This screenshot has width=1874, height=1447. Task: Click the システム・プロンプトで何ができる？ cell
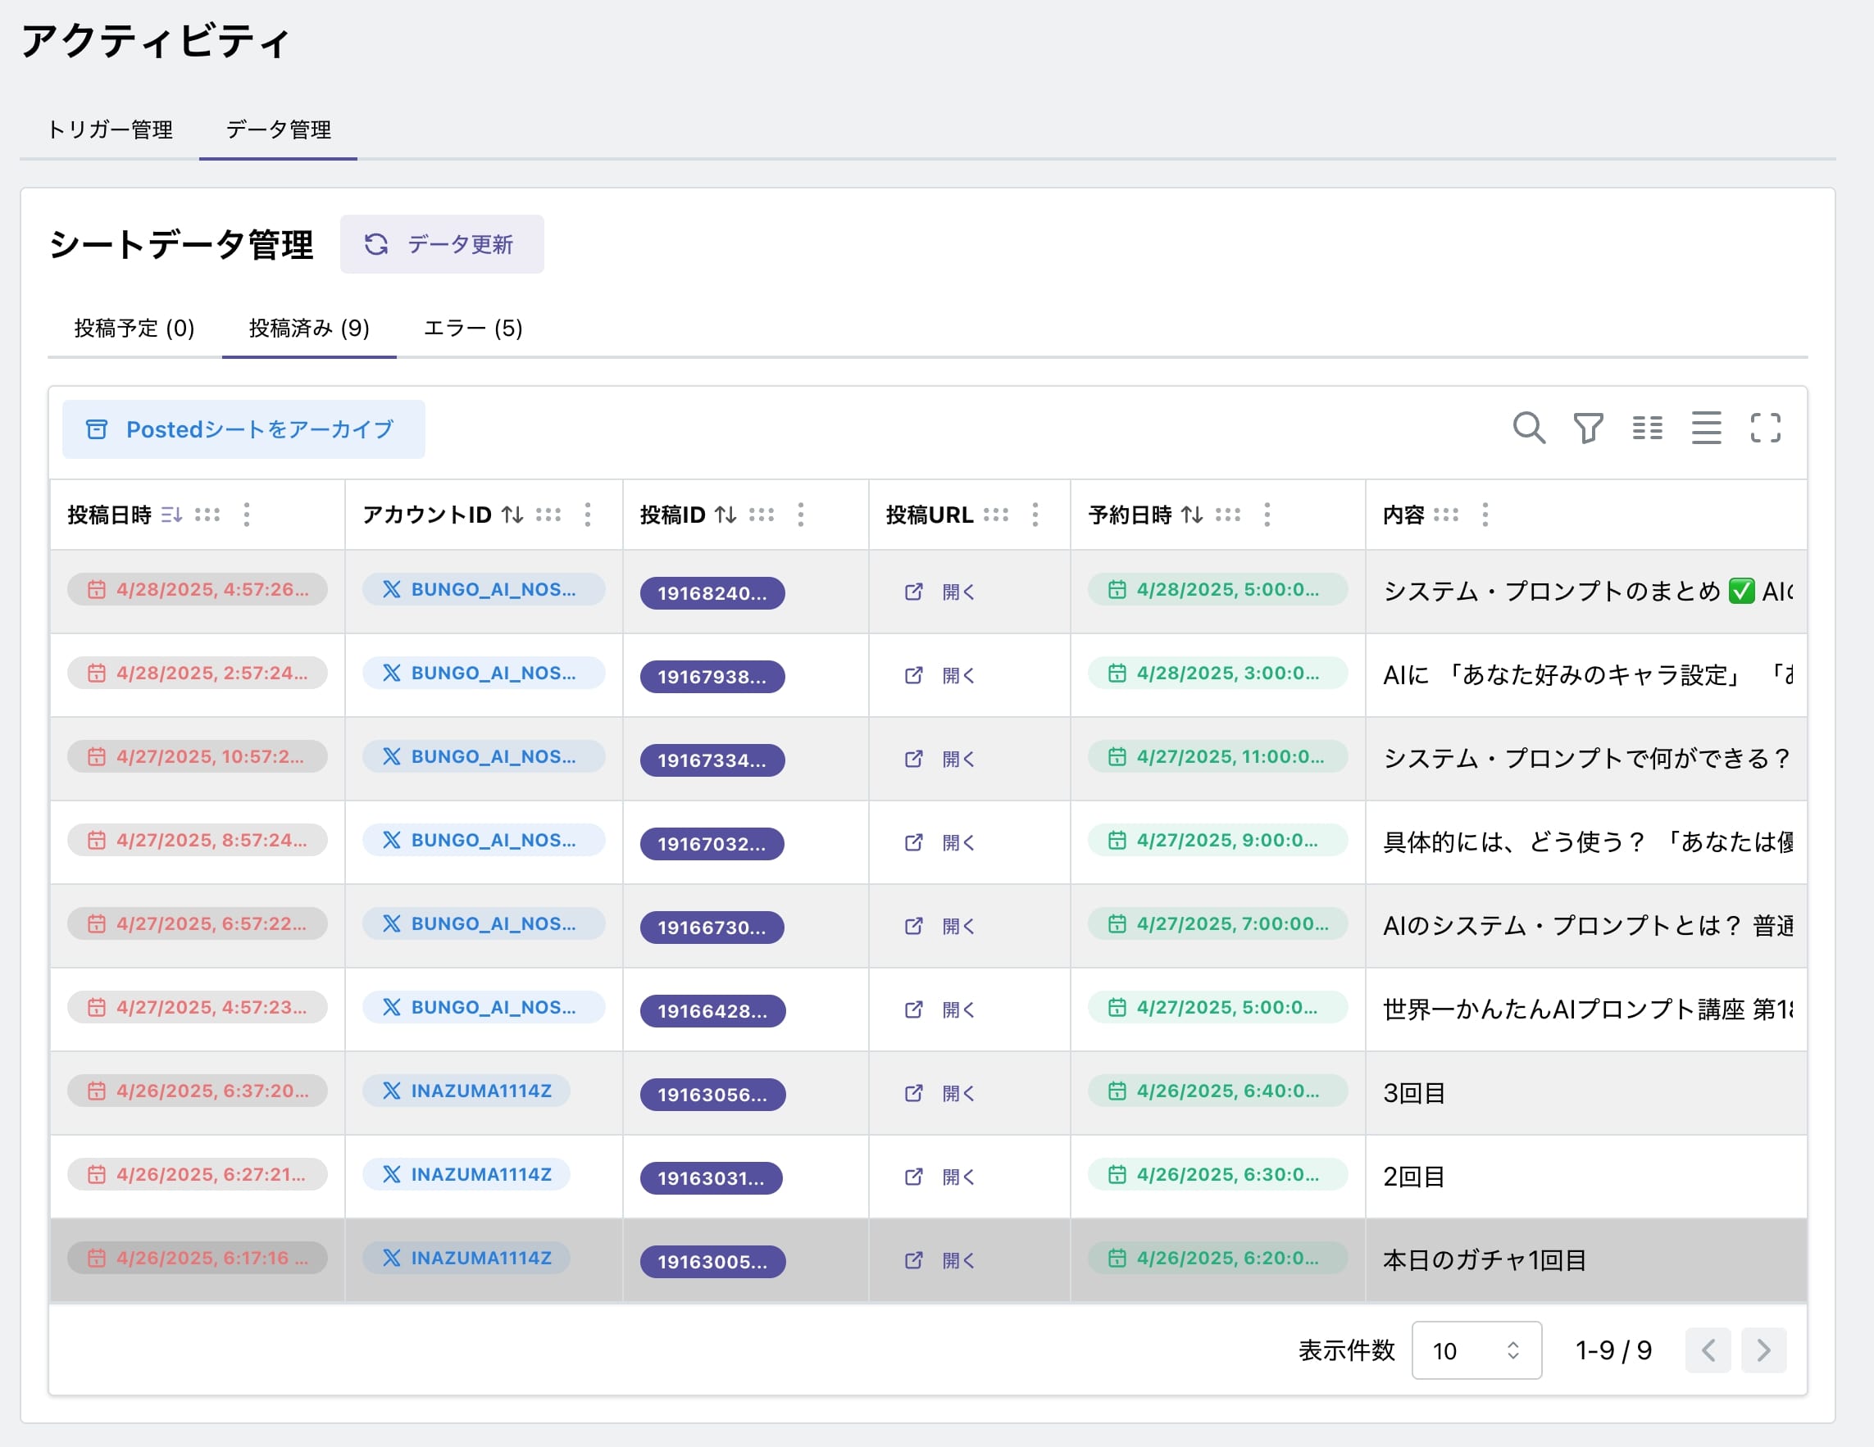(x=1585, y=759)
